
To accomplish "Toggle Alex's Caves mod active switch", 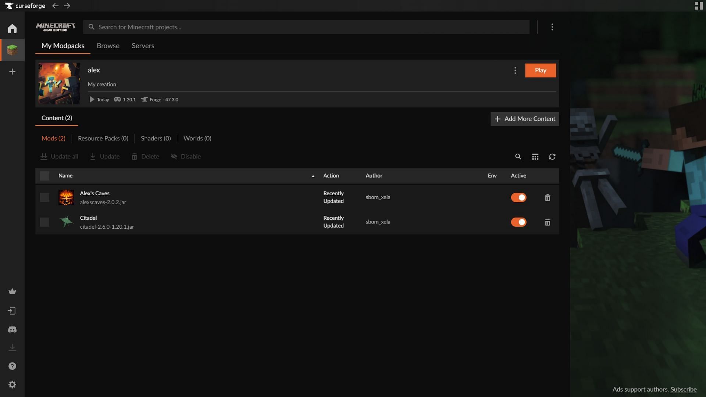I will 518,197.
